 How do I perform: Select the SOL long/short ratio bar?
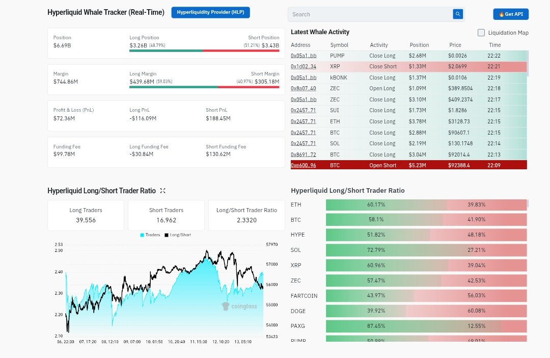426,250
